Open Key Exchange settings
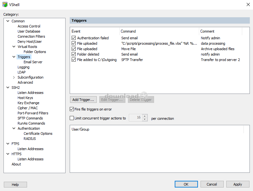253x191 pixels. [28, 103]
